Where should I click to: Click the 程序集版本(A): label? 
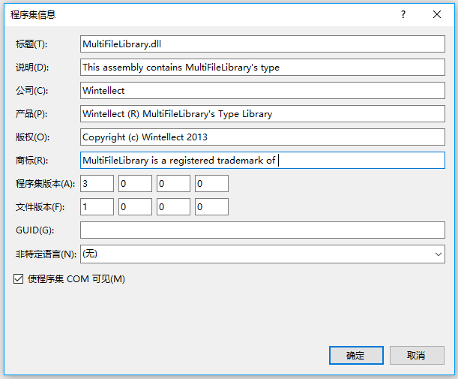[45, 184]
